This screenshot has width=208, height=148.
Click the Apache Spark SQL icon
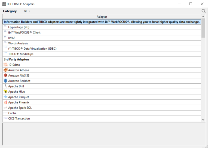coord(5,108)
